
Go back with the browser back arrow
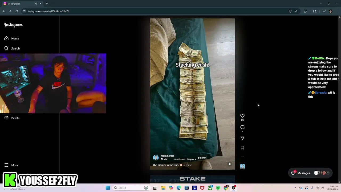4,11
